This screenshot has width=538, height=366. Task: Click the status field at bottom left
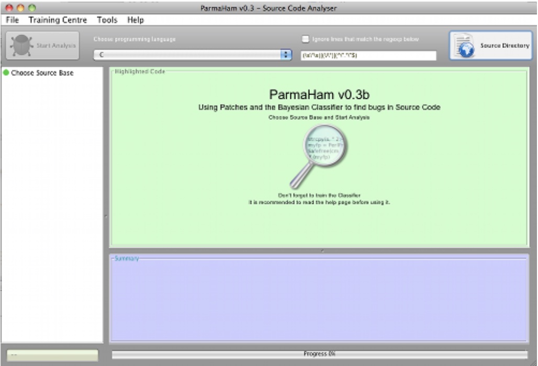51,354
